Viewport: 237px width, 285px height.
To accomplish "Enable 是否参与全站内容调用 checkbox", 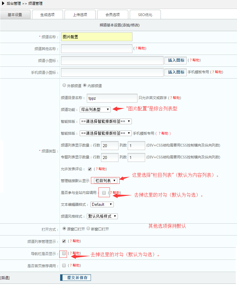I will coord(104,193).
